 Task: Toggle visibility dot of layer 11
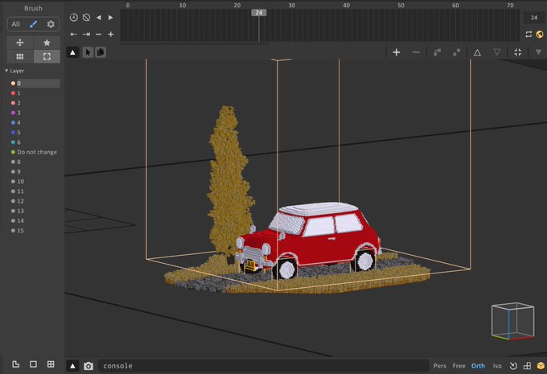pos(13,191)
